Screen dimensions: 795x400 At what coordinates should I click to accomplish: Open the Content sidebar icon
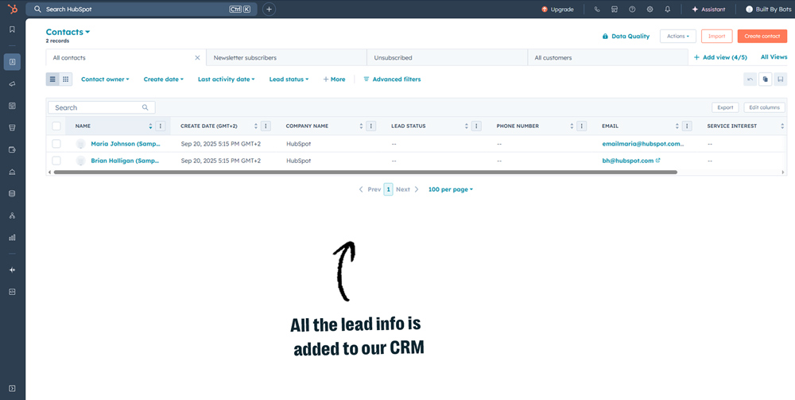pyautogui.click(x=12, y=106)
